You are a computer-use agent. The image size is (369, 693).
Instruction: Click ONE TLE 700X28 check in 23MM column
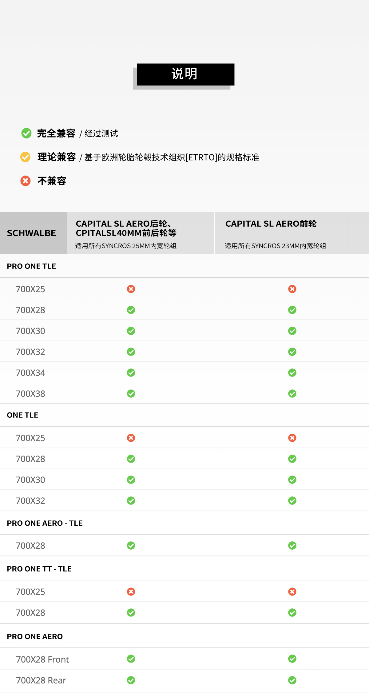click(x=292, y=459)
